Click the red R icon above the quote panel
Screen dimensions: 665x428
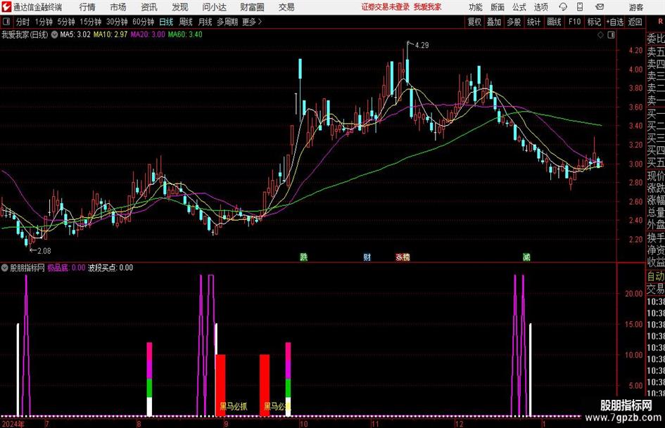660,22
